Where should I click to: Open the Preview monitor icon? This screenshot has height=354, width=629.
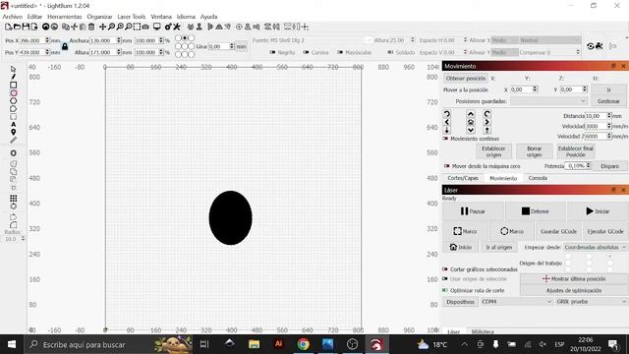157,27
